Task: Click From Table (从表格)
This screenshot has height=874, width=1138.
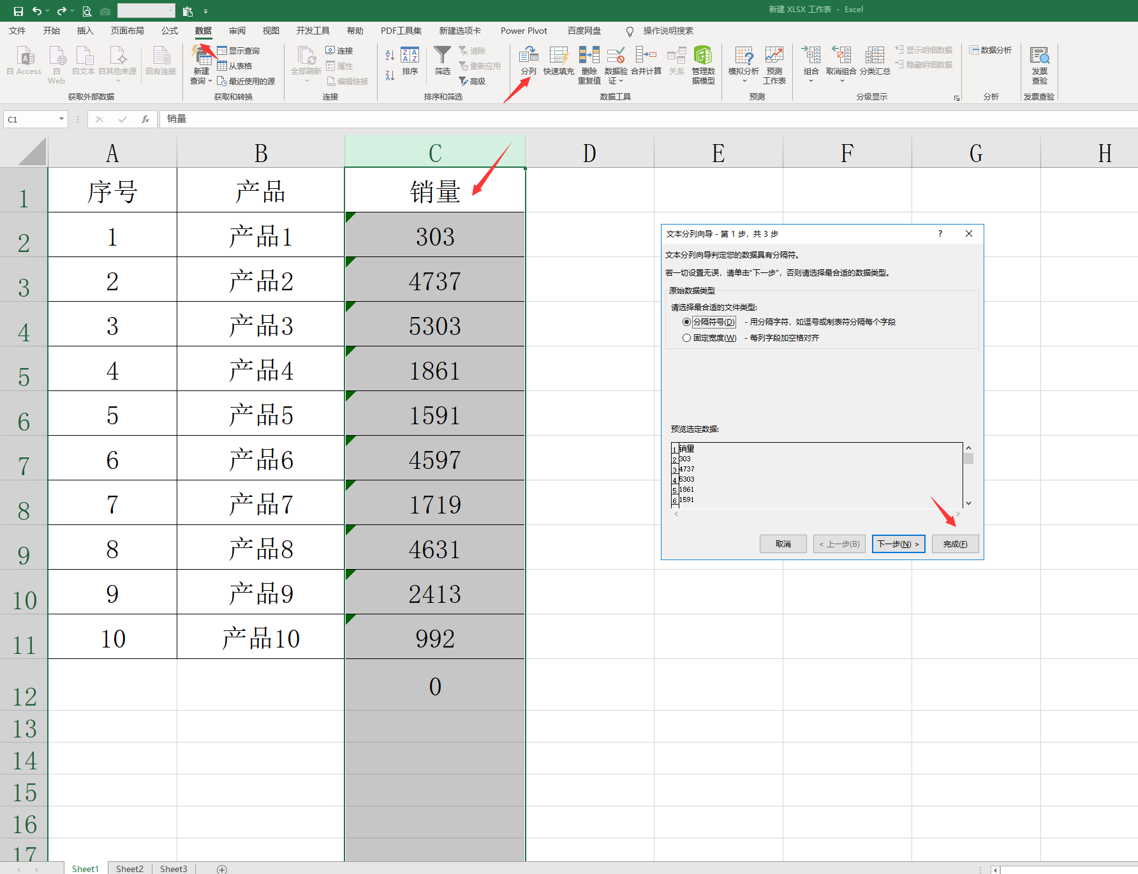Action: pyautogui.click(x=235, y=66)
